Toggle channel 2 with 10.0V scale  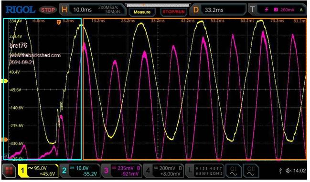pyautogui.click(x=80, y=171)
